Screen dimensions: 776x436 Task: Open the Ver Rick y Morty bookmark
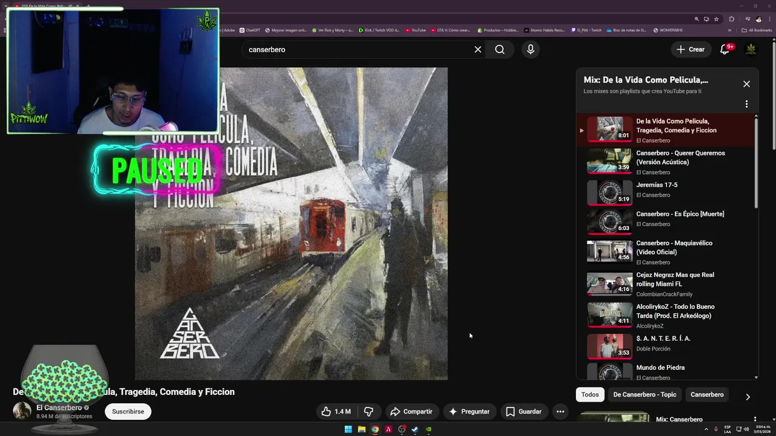333,30
